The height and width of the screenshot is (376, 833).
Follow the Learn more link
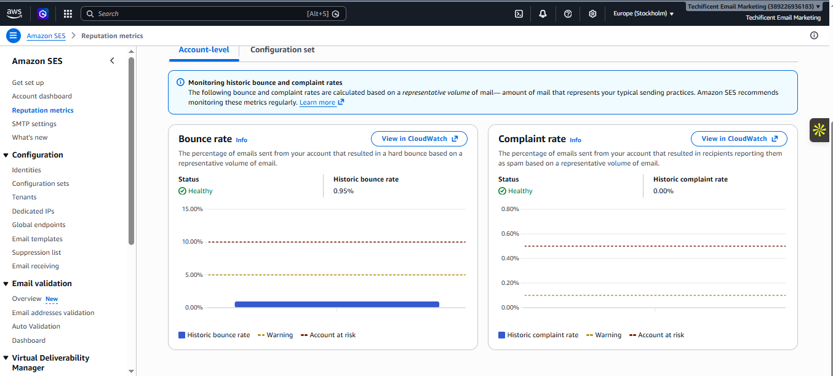point(322,102)
